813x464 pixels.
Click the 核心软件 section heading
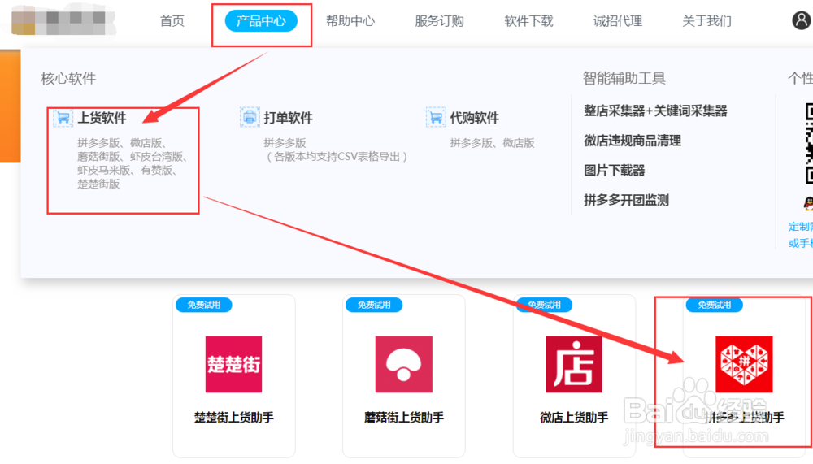click(68, 78)
